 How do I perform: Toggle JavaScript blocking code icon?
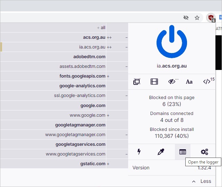click(x=207, y=82)
